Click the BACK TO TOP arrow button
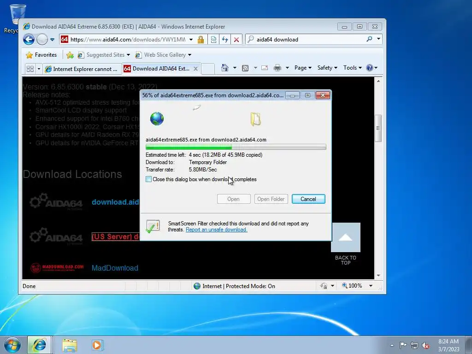 346,237
